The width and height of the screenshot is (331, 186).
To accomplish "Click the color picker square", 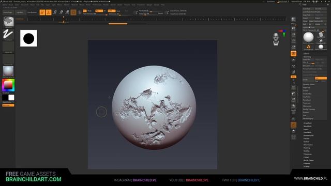I will pos(8,85).
